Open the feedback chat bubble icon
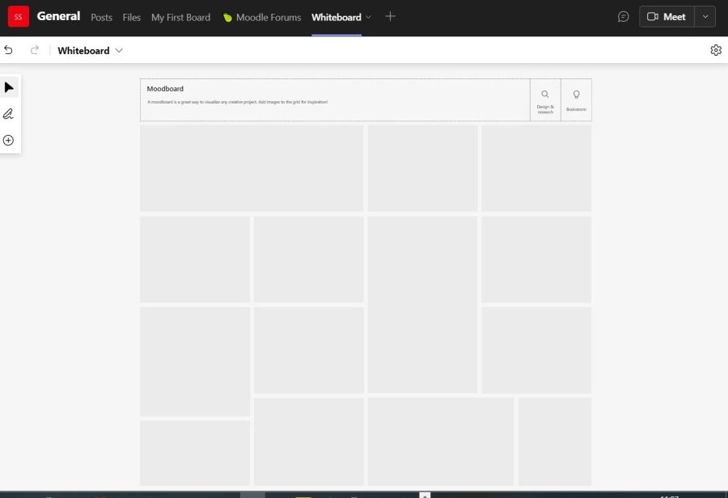The image size is (728, 498). point(623,16)
